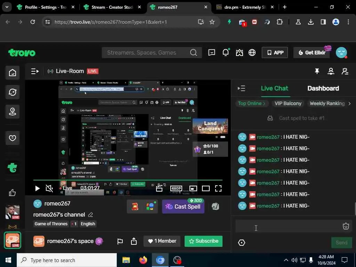Toggle theater mode
This screenshot has height=267, width=356.
point(206,188)
